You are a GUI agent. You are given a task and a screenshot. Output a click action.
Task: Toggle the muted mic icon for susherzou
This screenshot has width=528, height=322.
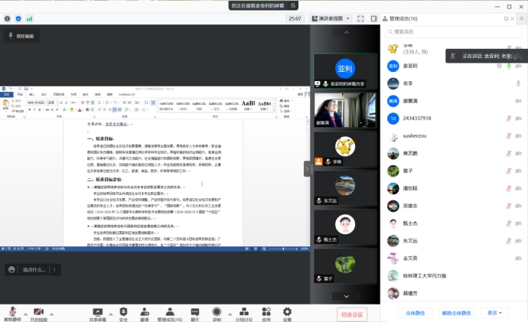507,135
